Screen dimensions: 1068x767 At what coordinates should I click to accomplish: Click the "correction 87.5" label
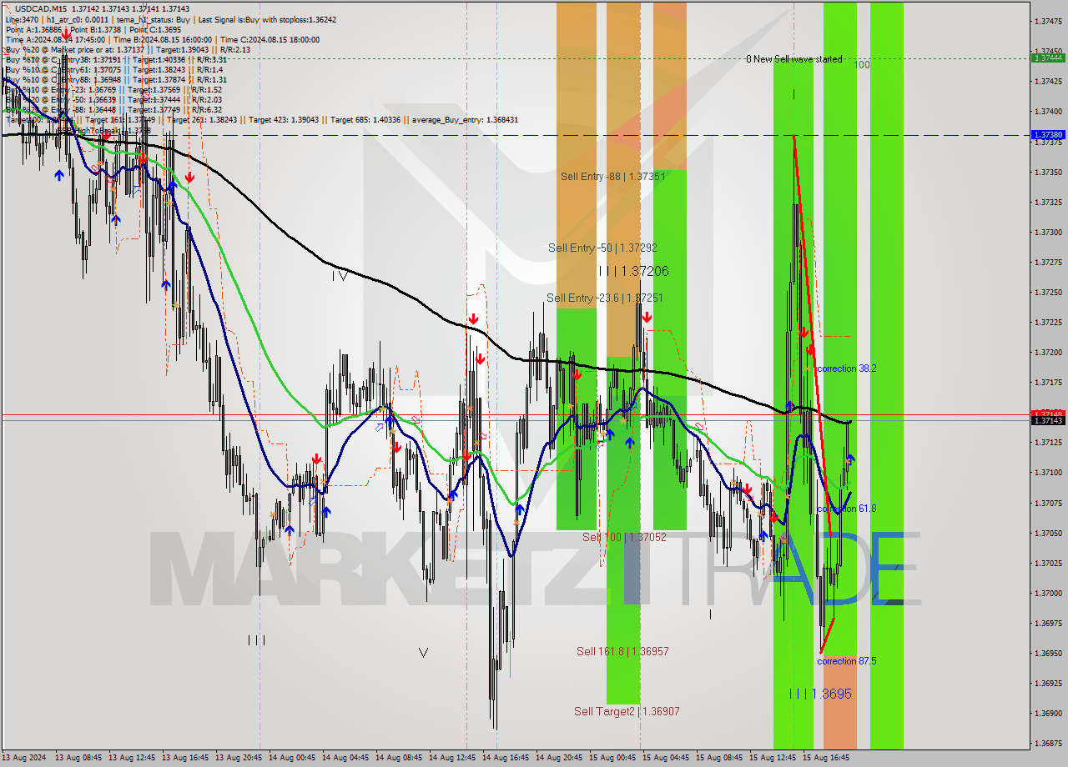[846, 661]
